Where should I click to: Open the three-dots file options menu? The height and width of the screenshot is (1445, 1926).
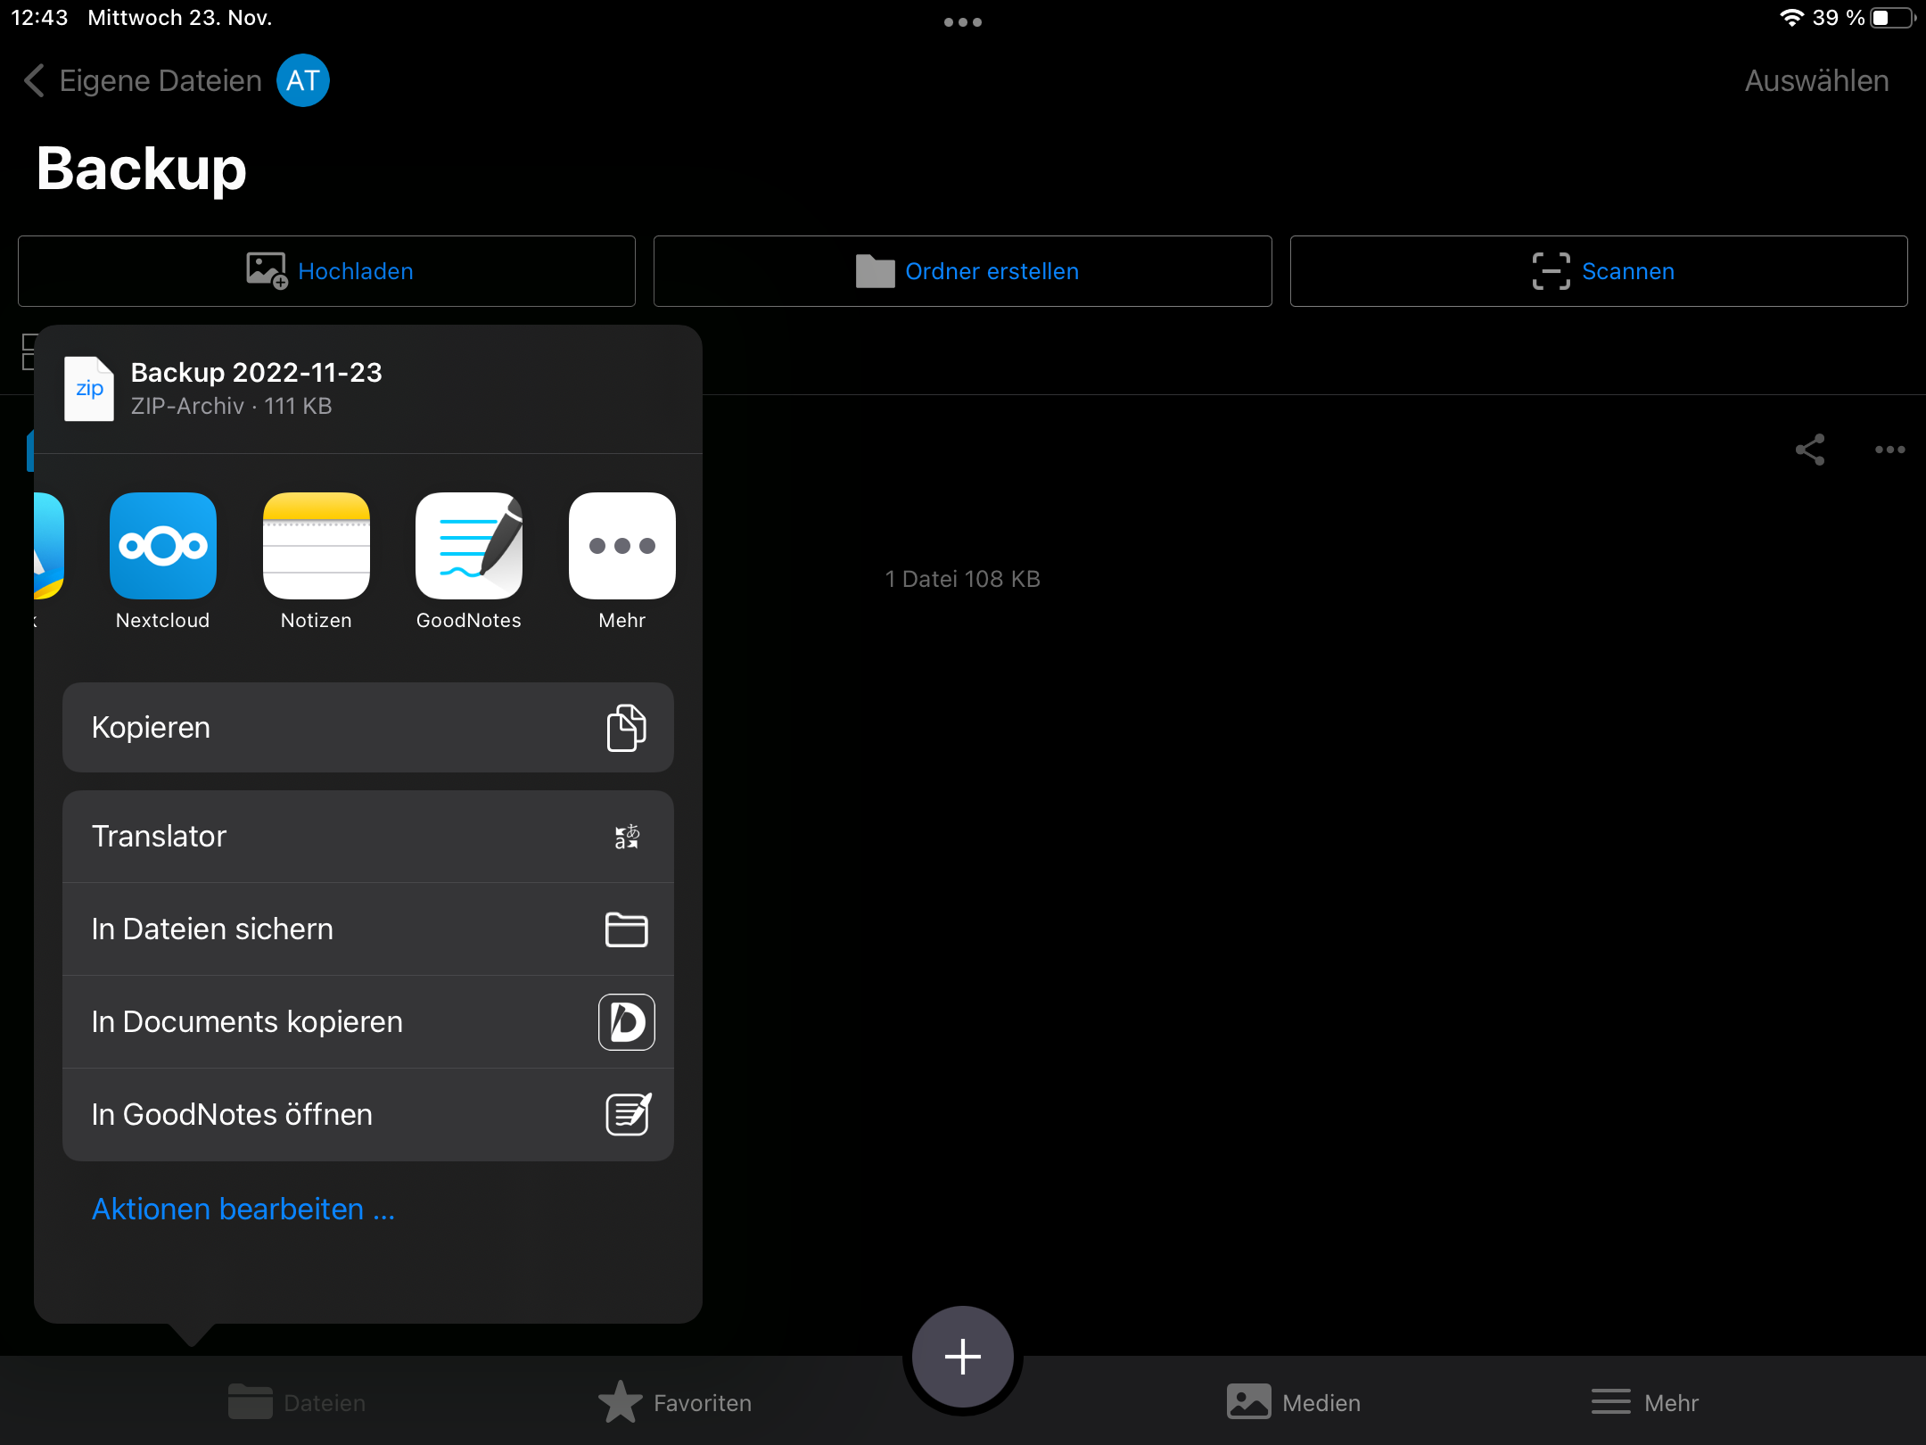coord(1889,450)
